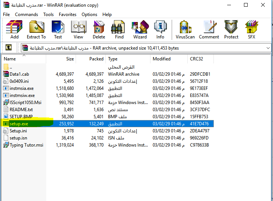Show archive Info icon
273x201 pixels.
point(161,27)
